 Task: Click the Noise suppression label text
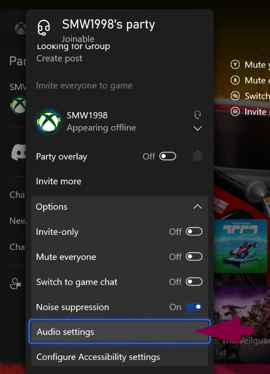click(72, 307)
